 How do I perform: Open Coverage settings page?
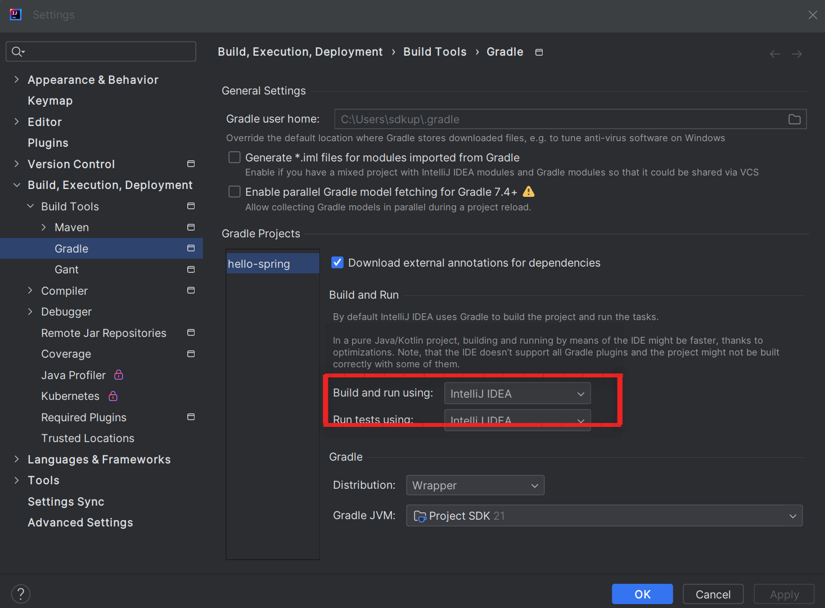tap(66, 354)
